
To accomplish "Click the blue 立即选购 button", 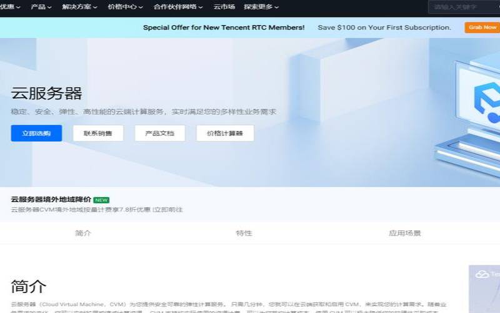I will [36, 133].
